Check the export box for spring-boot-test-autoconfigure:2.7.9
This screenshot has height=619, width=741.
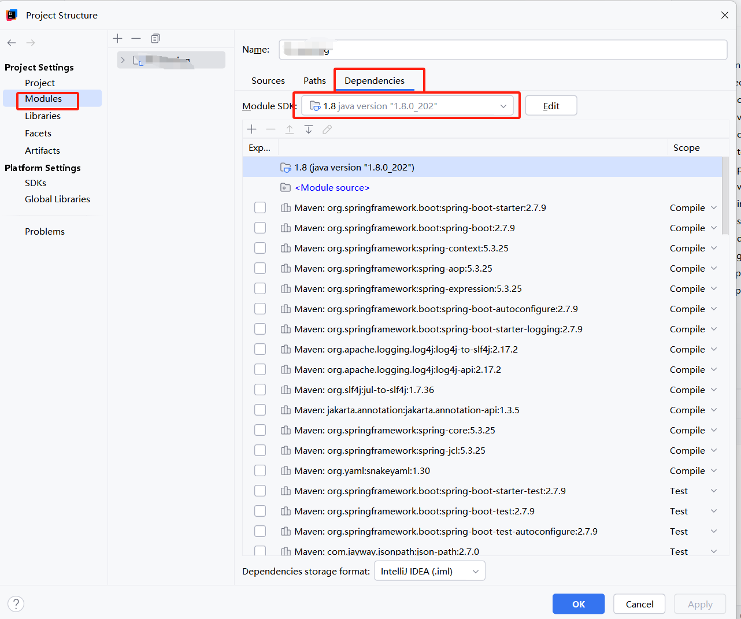(x=260, y=531)
